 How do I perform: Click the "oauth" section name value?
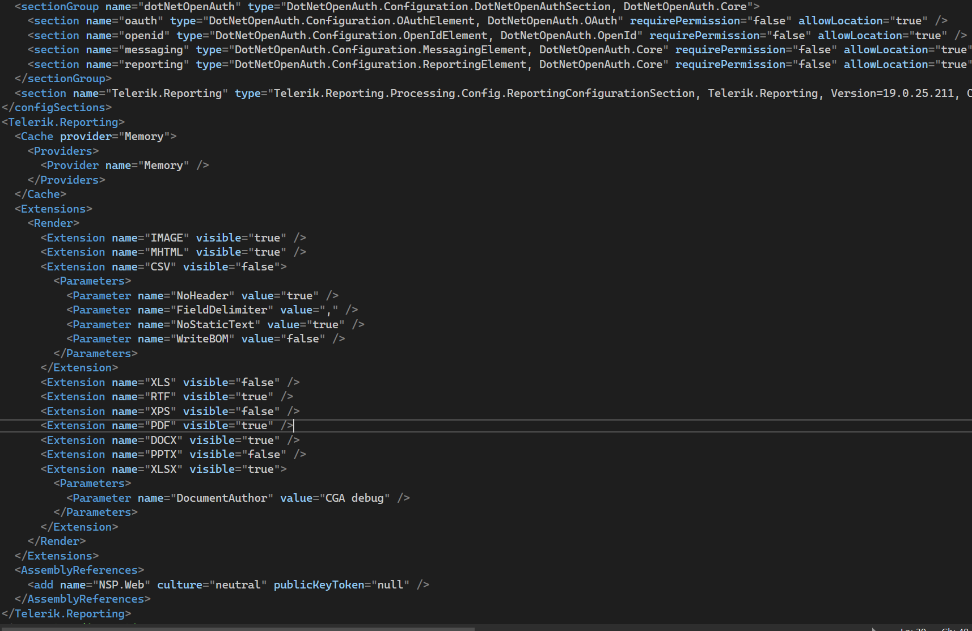click(x=141, y=20)
